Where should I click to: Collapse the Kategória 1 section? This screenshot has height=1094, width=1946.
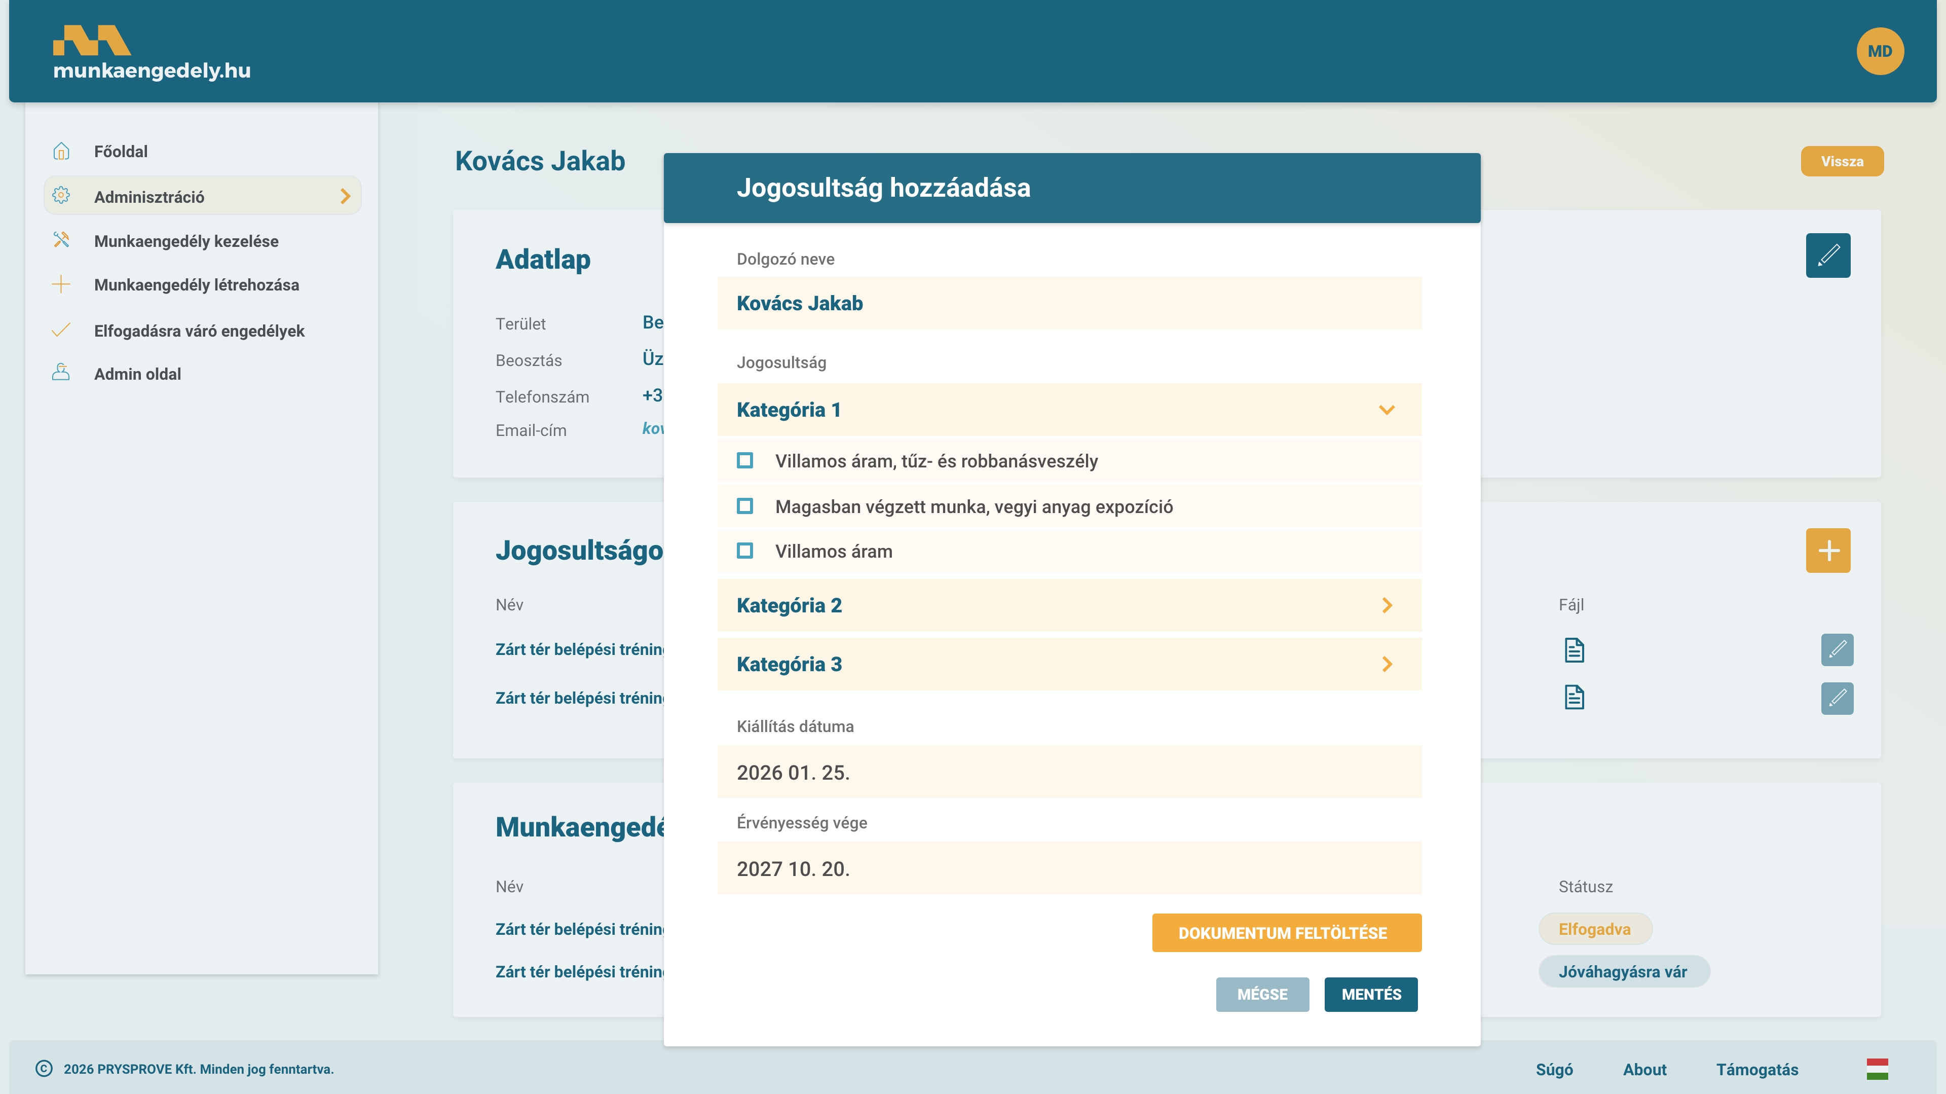1386,410
